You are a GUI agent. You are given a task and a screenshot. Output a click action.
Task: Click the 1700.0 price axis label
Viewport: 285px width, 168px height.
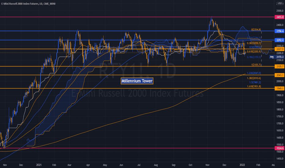point(280,123)
